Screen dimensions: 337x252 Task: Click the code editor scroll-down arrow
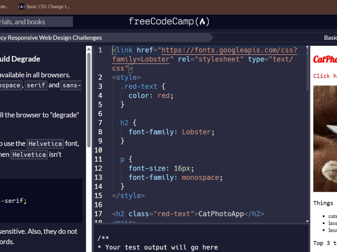click(x=307, y=221)
